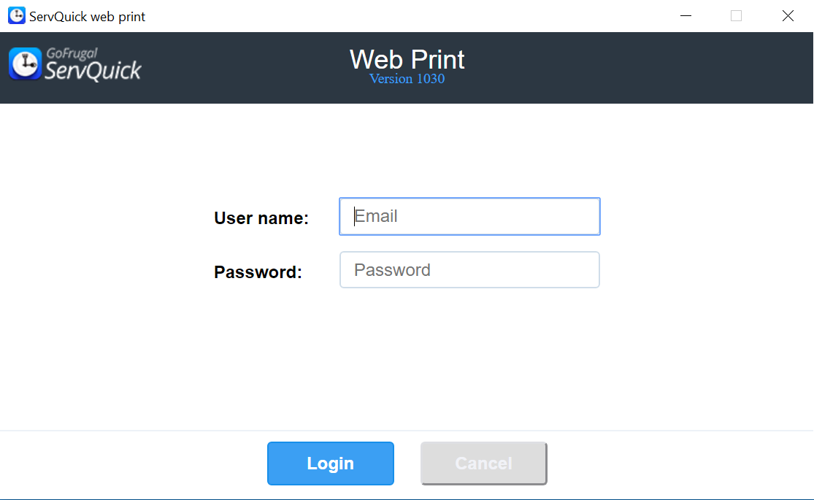Click empty right side of dark header banner
Screen dimensions: 814x500
[642, 67]
